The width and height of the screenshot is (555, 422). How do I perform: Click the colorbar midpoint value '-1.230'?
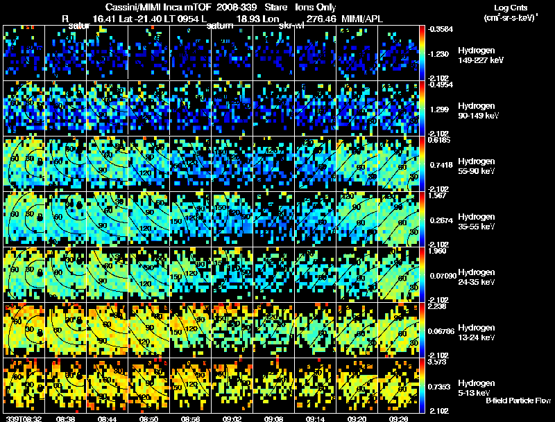[439, 54]
